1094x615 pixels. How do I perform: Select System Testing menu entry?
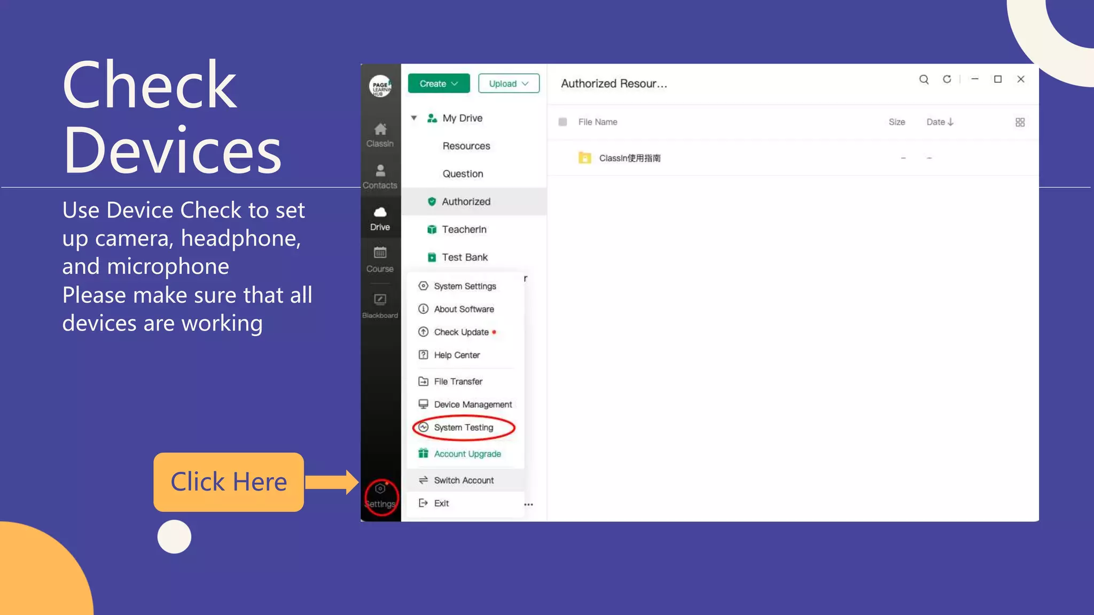[463, 428]
